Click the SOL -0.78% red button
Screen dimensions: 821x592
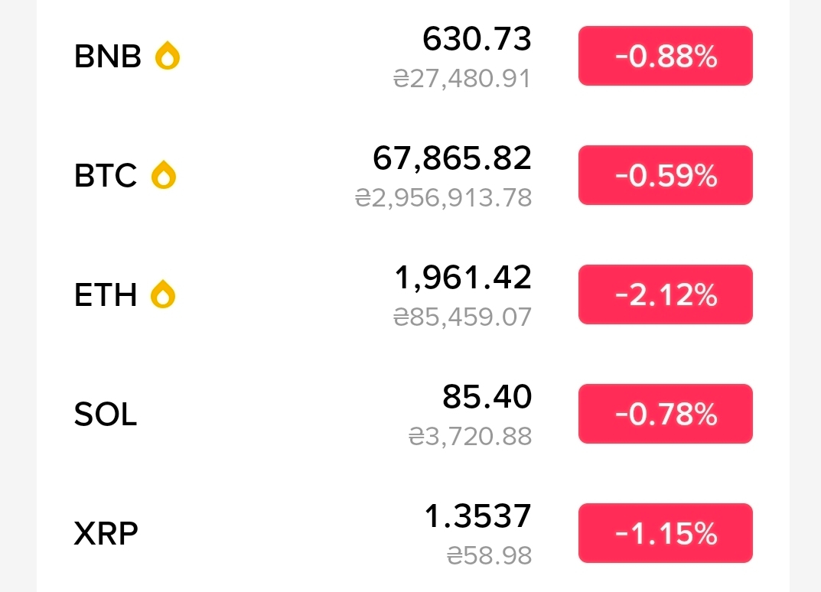click(x=666, y=414)
